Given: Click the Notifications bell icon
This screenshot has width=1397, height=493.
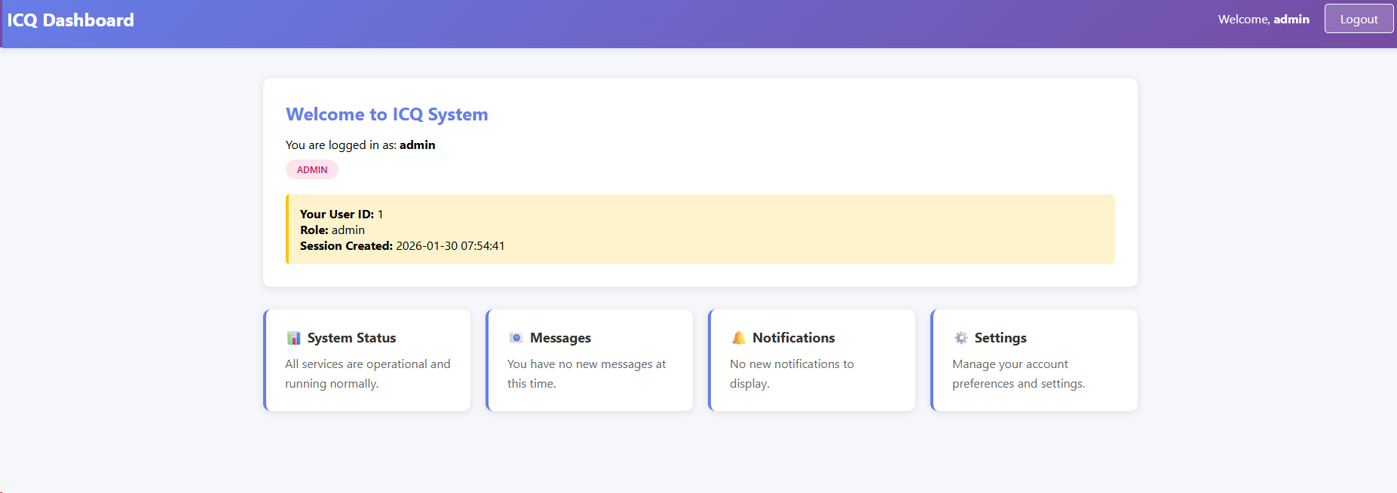Looking at the screenshot, I should click(739, 338).
